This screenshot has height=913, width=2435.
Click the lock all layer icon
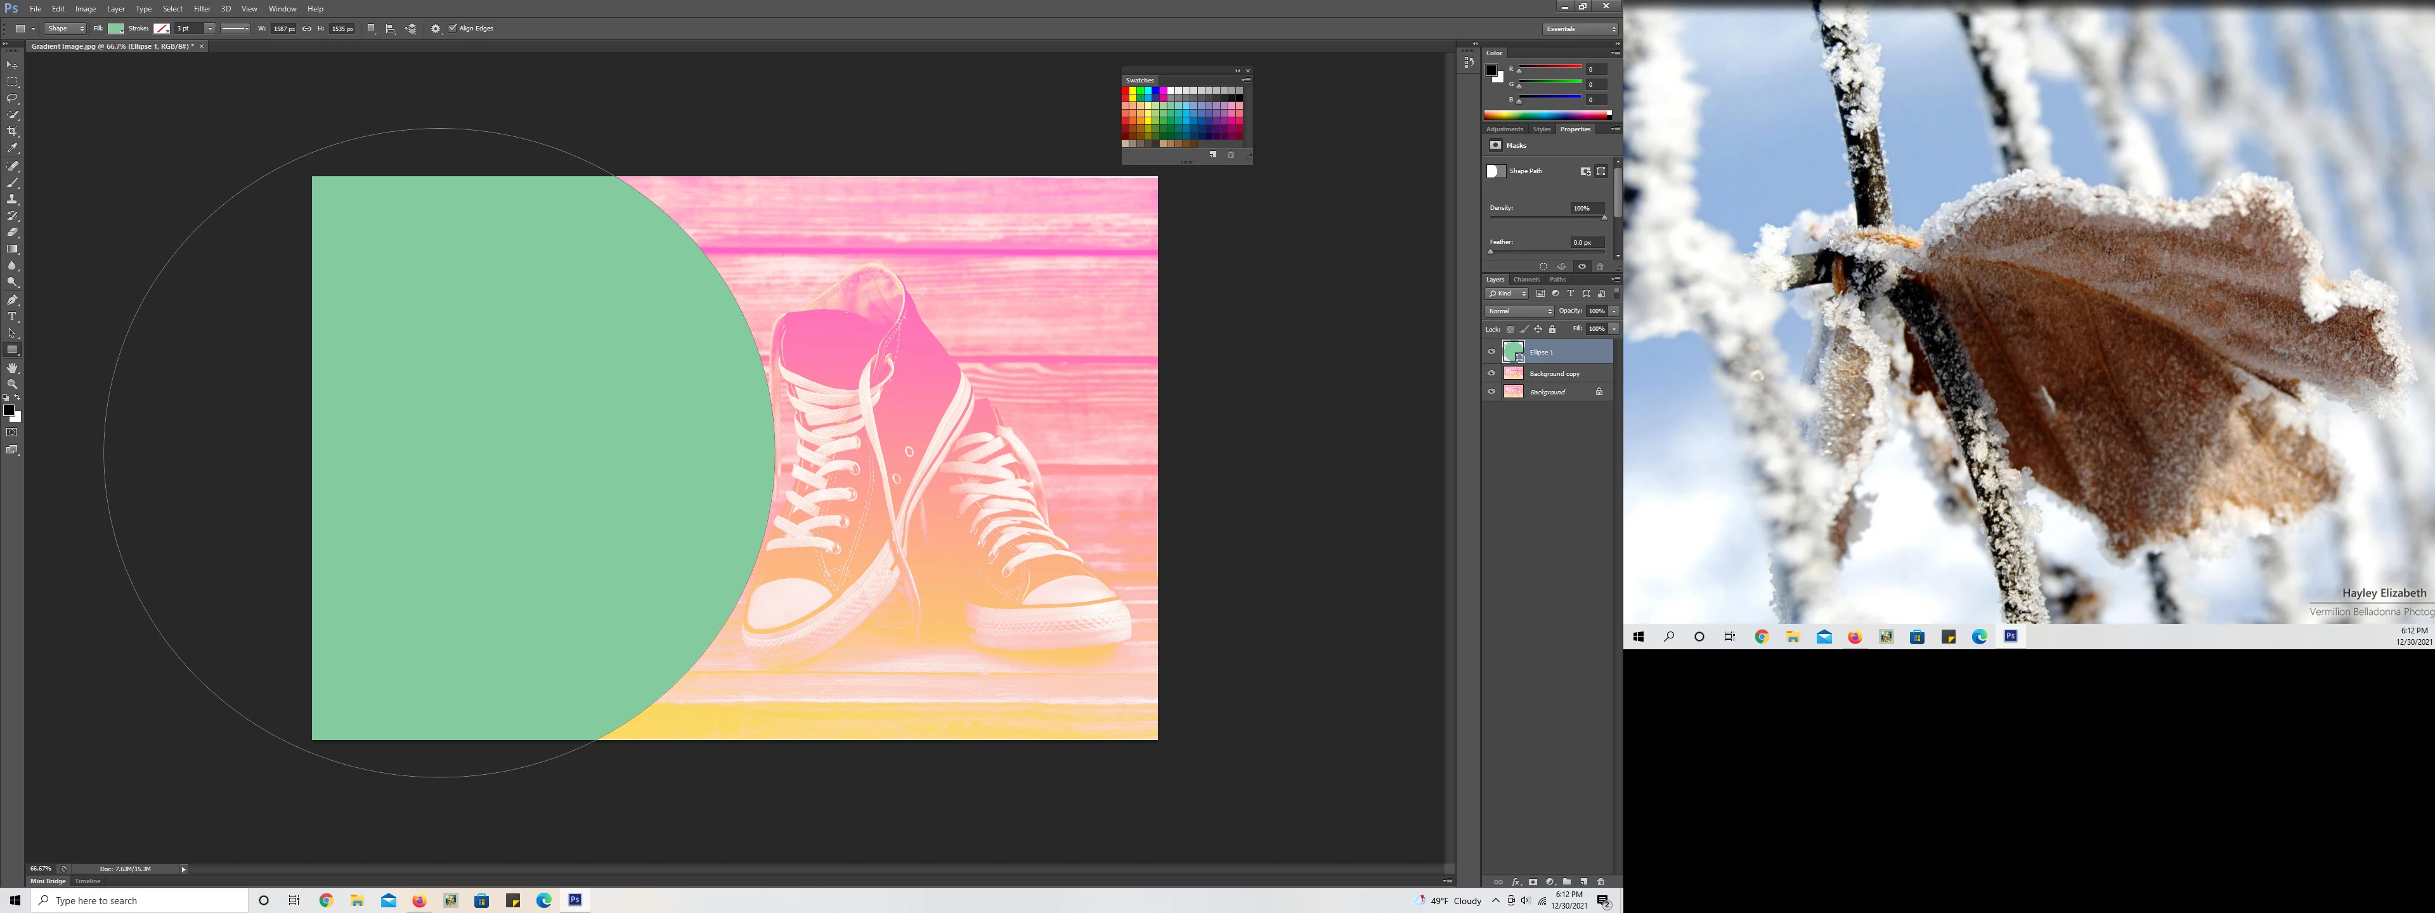(1552, 329)
